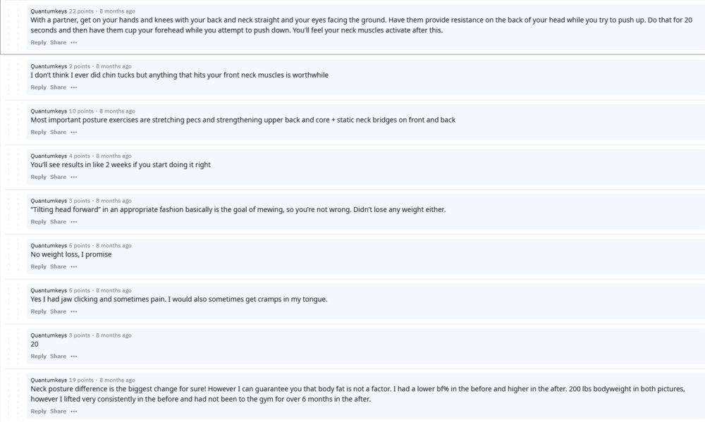Open more options on jaw clicking comment
This screenshot has width=705, height=422.
pos(74,311)
